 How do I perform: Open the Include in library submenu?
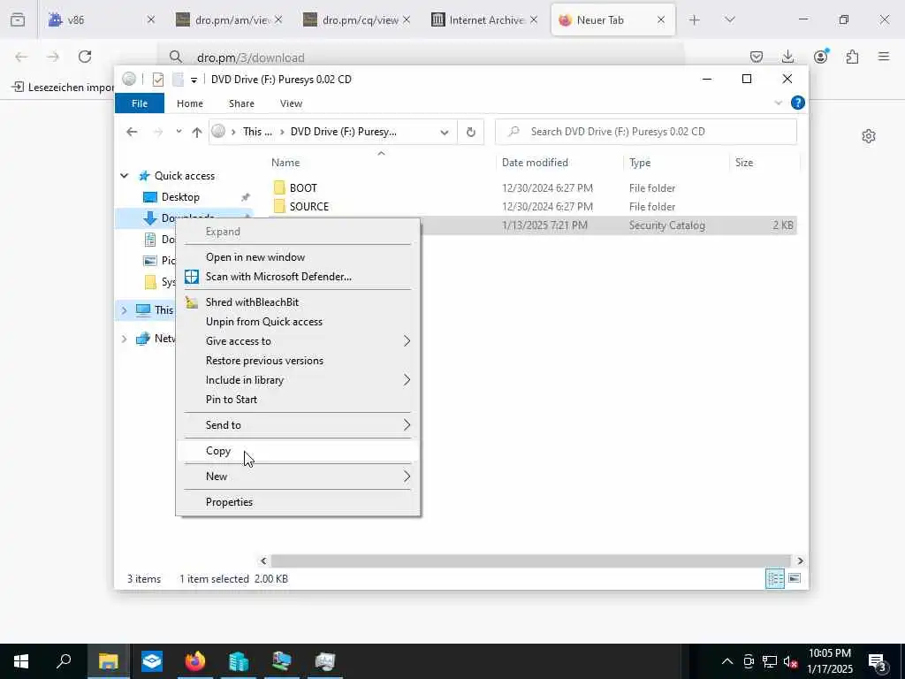click(298, 380)
